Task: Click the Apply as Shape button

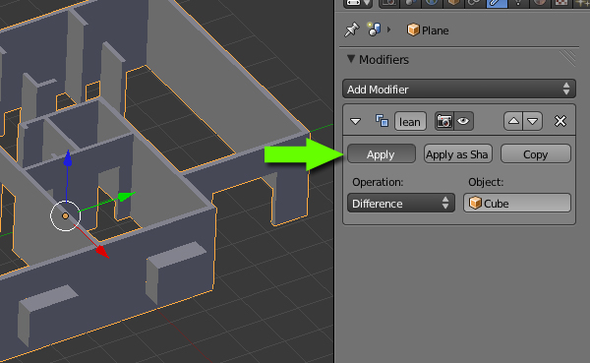Action: 458,154
